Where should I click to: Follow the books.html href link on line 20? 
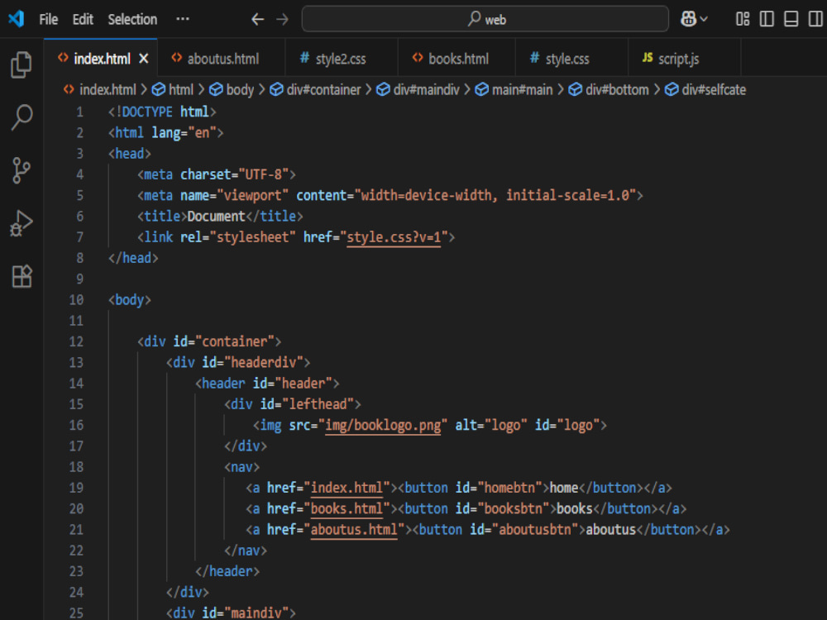[x=347, y=508]
